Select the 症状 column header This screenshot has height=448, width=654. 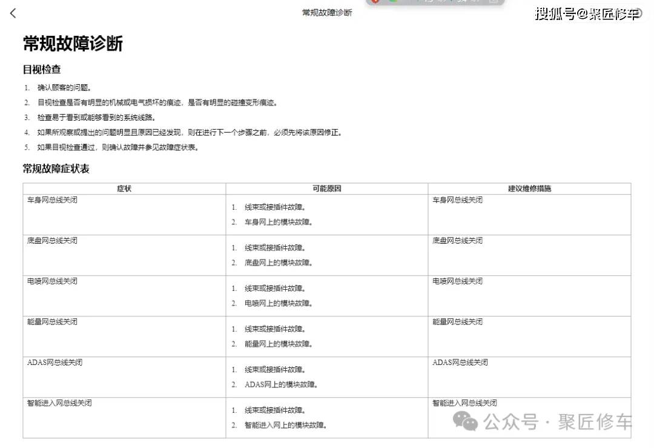coord(124,189)
